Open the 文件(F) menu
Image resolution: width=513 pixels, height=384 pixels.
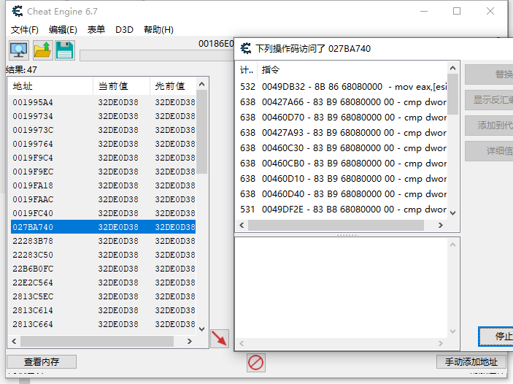pos(25,30)
